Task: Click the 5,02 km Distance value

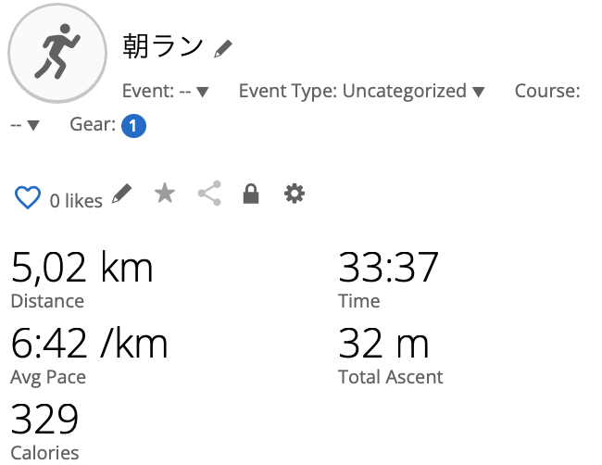Action: tap(82, 268)
